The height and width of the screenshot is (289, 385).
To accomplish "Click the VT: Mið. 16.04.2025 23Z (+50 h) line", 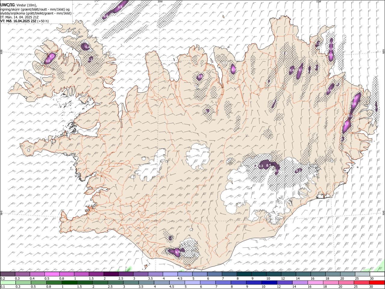I will (24, 21).
